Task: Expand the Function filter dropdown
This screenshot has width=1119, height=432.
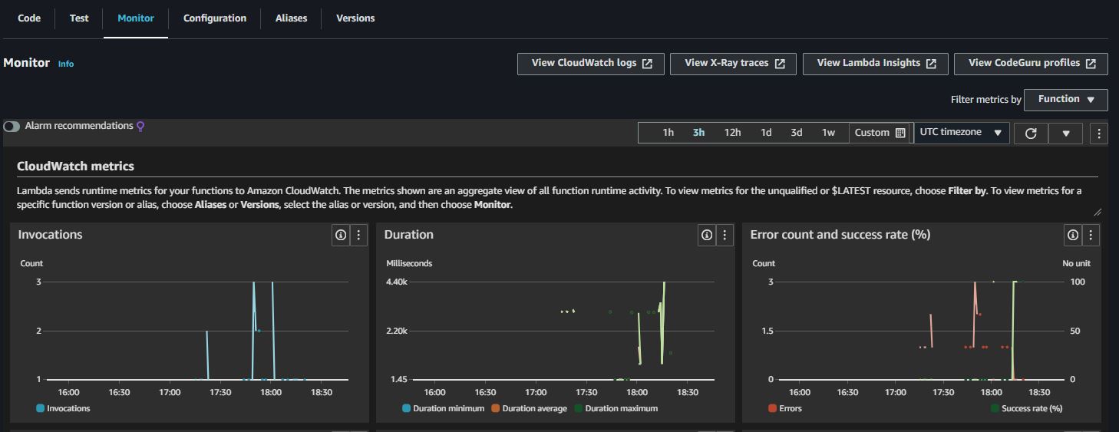Action: (x=1065, y=99)
